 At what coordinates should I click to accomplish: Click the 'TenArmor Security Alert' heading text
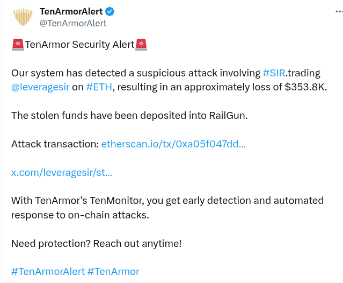point(79,45)
